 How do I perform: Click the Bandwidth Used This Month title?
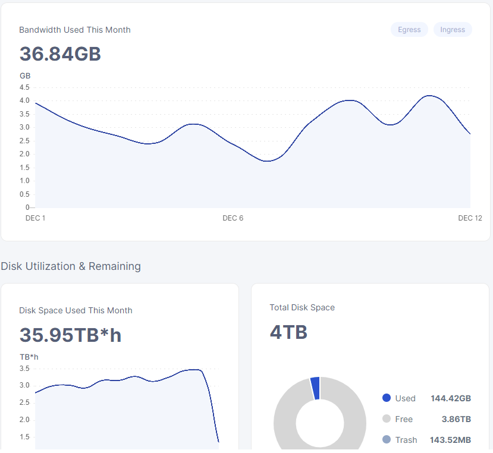click(x=75, y=30)
